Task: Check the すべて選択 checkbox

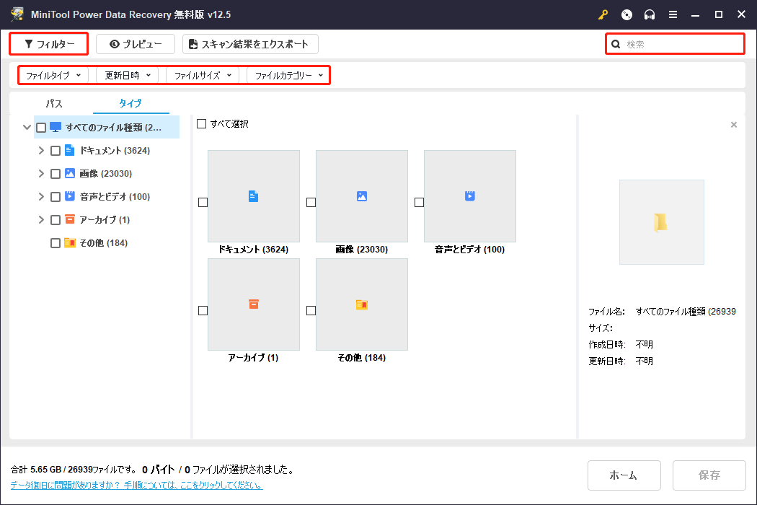Action: pyautogui.click(x=201, y=123)
